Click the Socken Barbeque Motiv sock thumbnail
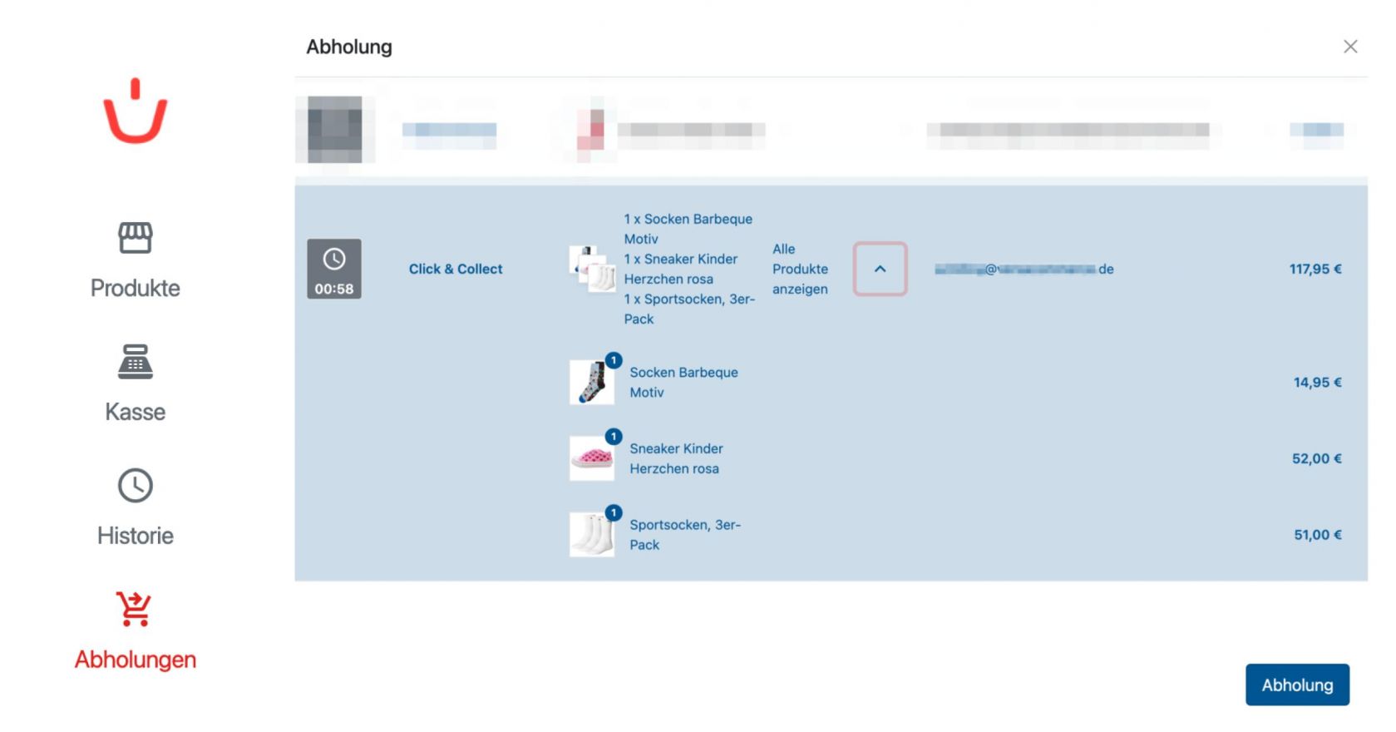Viewport: 1396px width, 732px height. pos(592,382)
